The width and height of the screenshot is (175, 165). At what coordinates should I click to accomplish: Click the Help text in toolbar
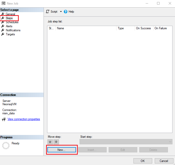[71, 12]
